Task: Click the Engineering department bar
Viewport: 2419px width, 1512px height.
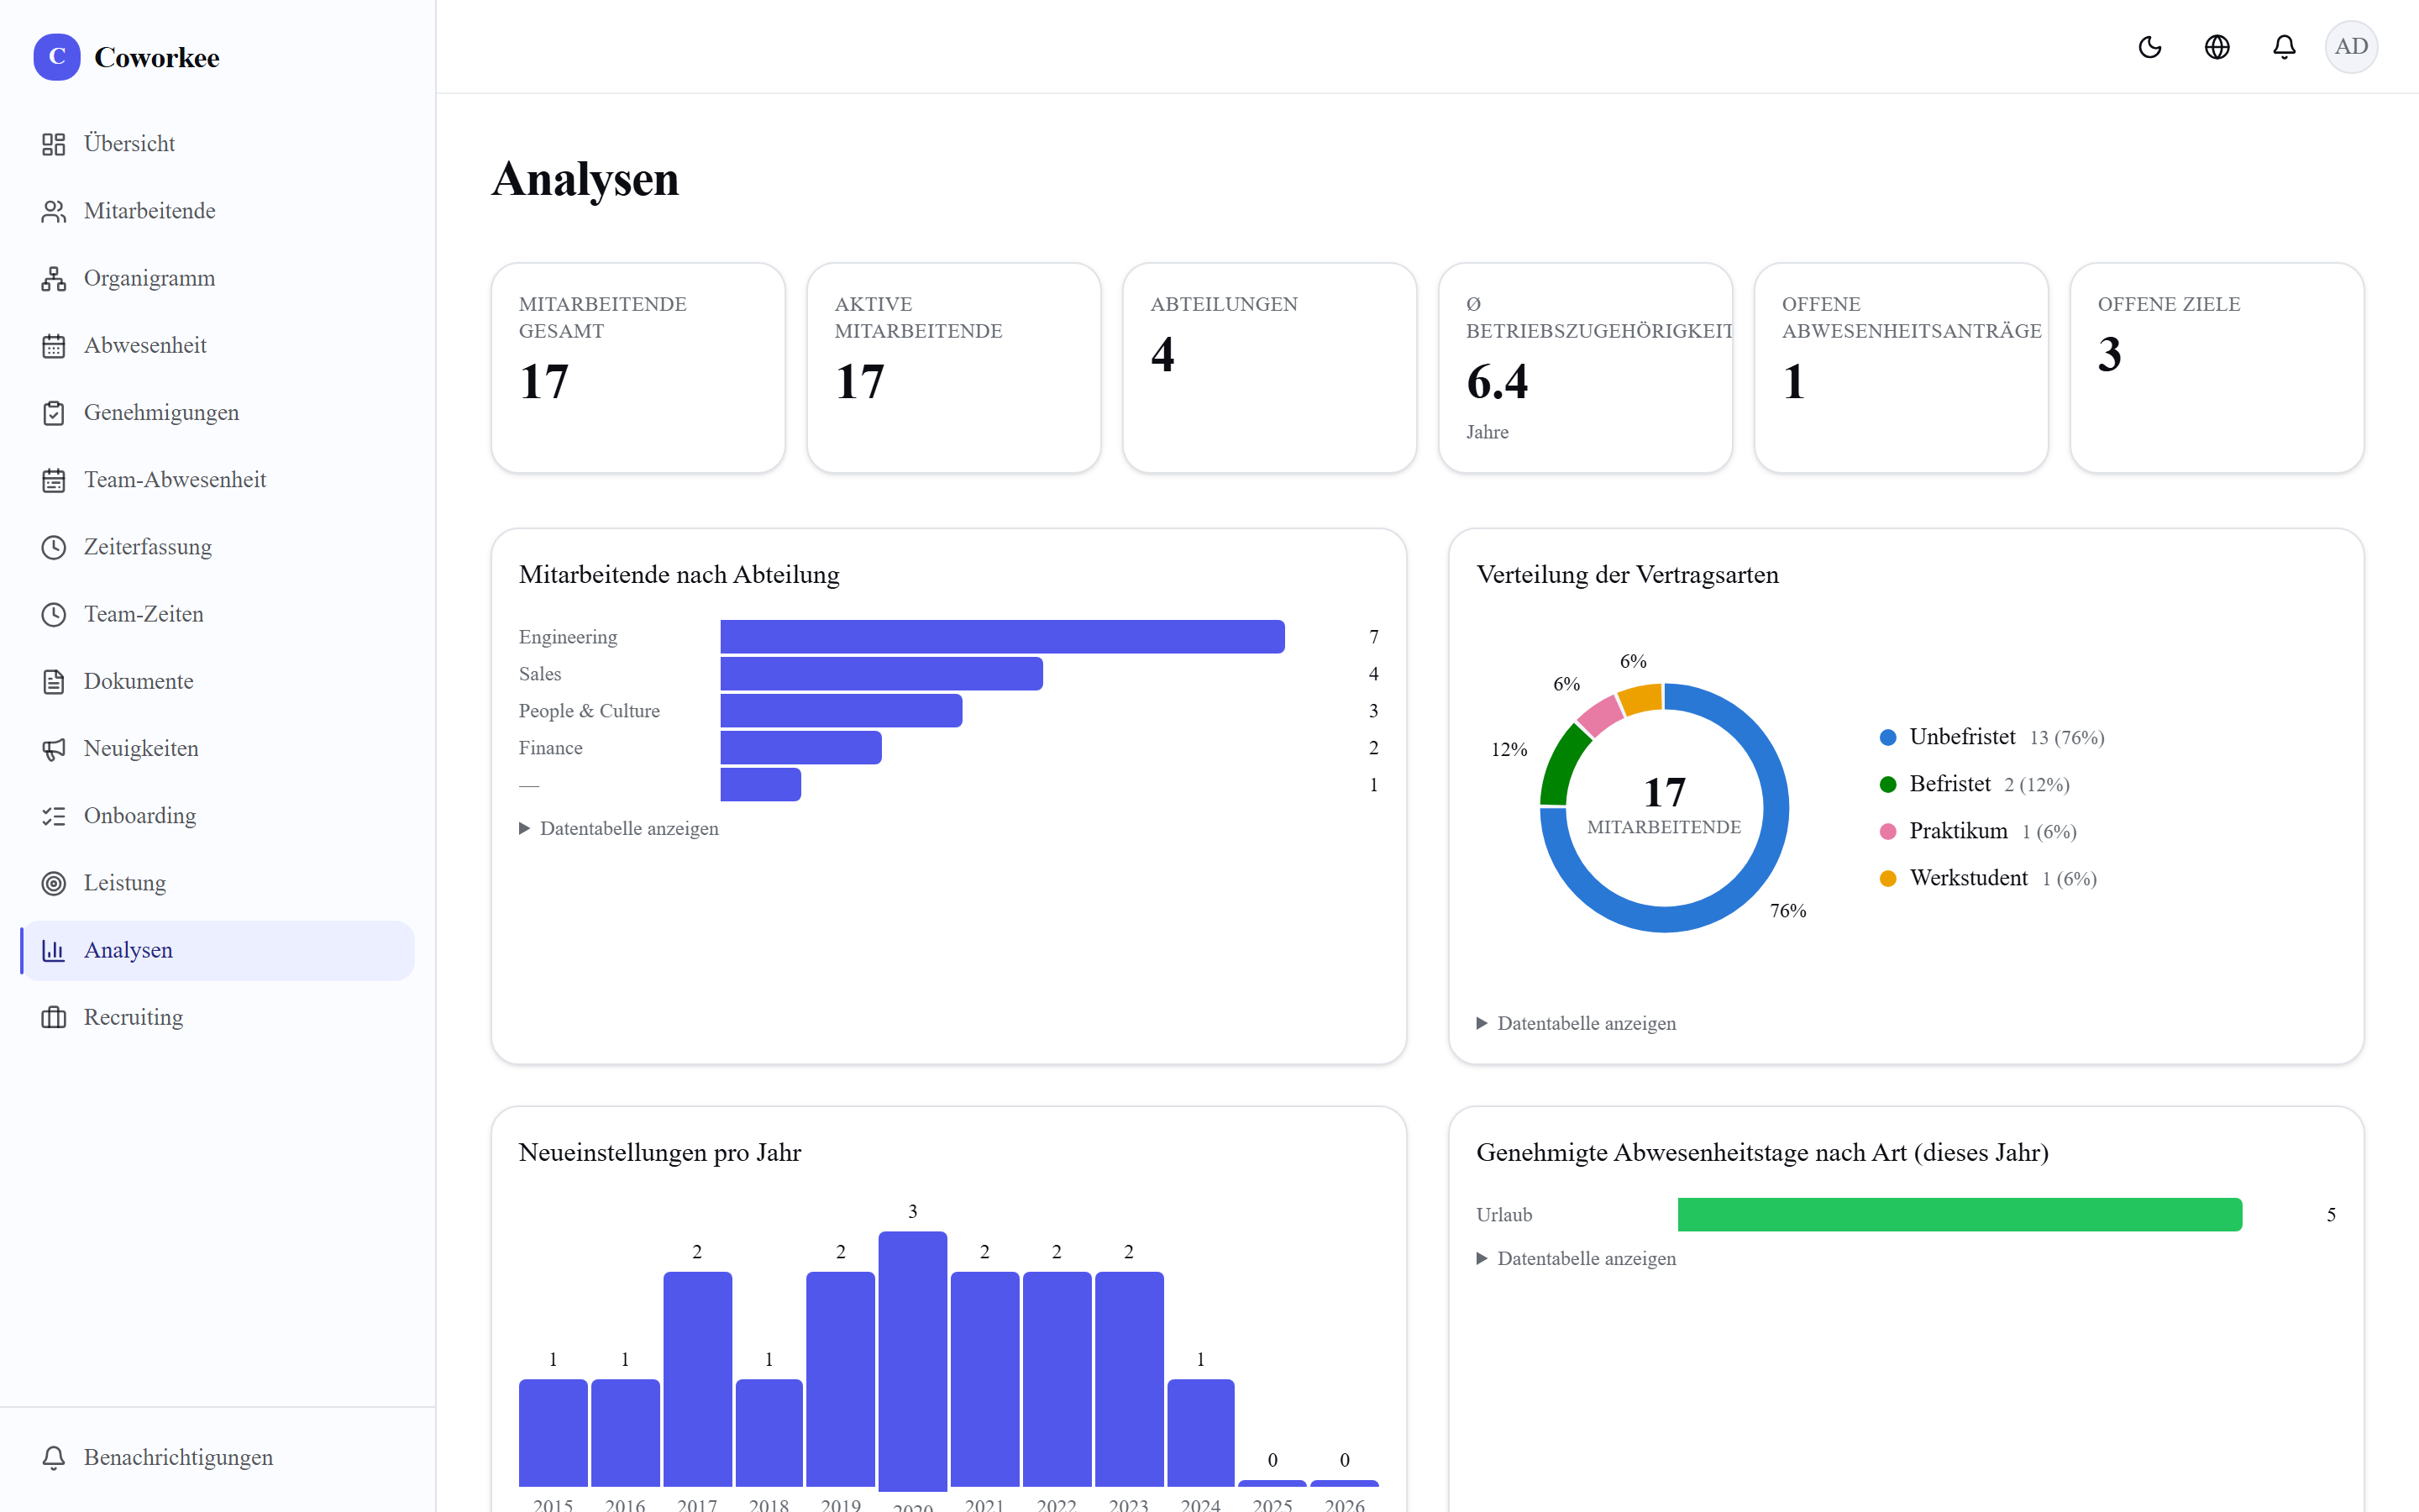Action: pos(1003,637)
